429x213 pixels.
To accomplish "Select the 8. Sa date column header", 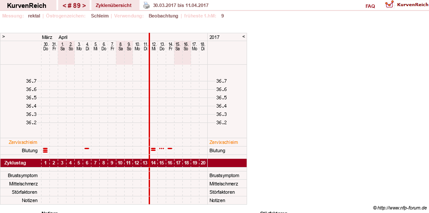I will coord(120,46).
